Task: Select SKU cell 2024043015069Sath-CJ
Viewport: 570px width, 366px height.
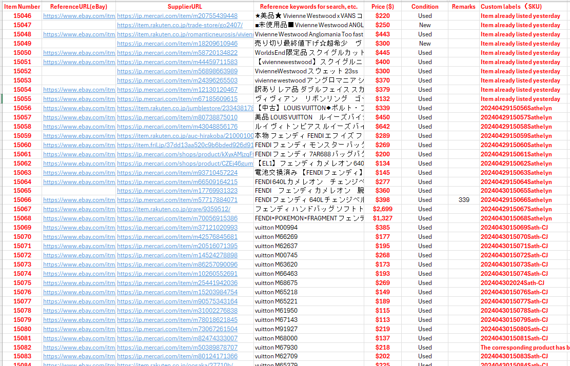Action: (x=524, y=228)
